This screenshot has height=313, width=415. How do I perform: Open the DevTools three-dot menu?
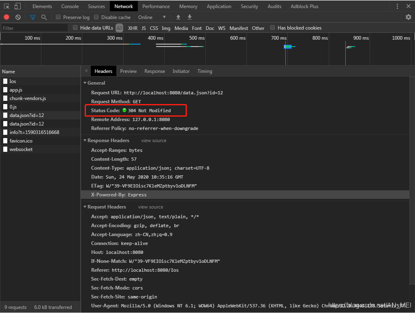tap(397, 6)
